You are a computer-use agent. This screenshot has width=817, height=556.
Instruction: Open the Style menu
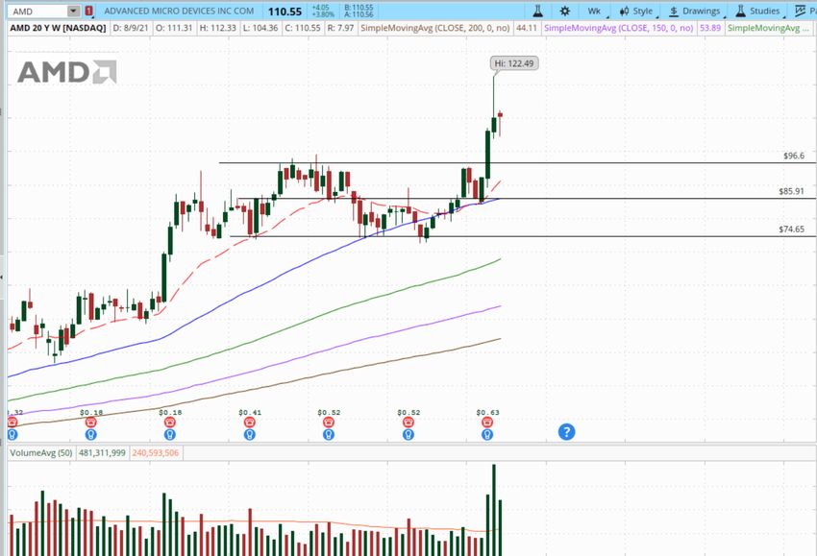(638, 11)
